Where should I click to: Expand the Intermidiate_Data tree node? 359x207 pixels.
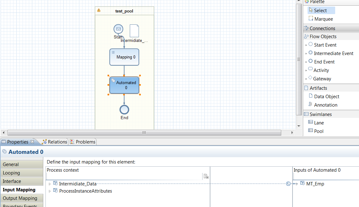click(x=50, y=184)
